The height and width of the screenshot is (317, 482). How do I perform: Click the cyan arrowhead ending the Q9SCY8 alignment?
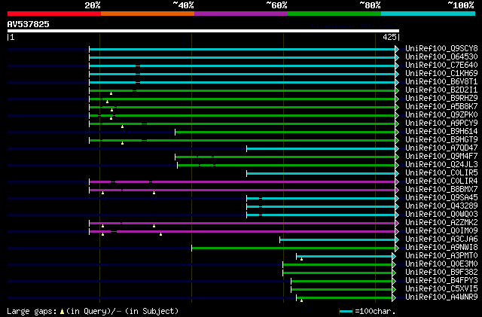click(397, 49)
